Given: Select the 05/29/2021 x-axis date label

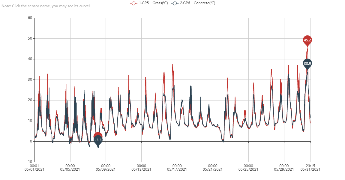Looking at the screenshot, I should pyautogui.click(x=284, y=169).
